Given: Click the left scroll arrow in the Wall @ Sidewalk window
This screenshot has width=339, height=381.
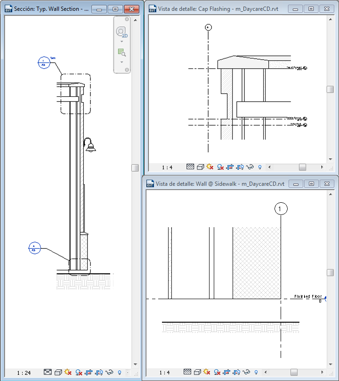Looking at the screenshot, I should coord(266,372).
